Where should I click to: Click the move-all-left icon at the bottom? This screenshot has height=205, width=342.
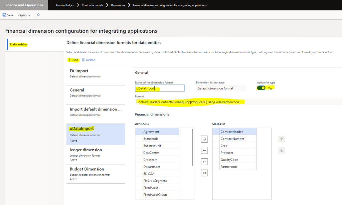[x=204, y=173]
